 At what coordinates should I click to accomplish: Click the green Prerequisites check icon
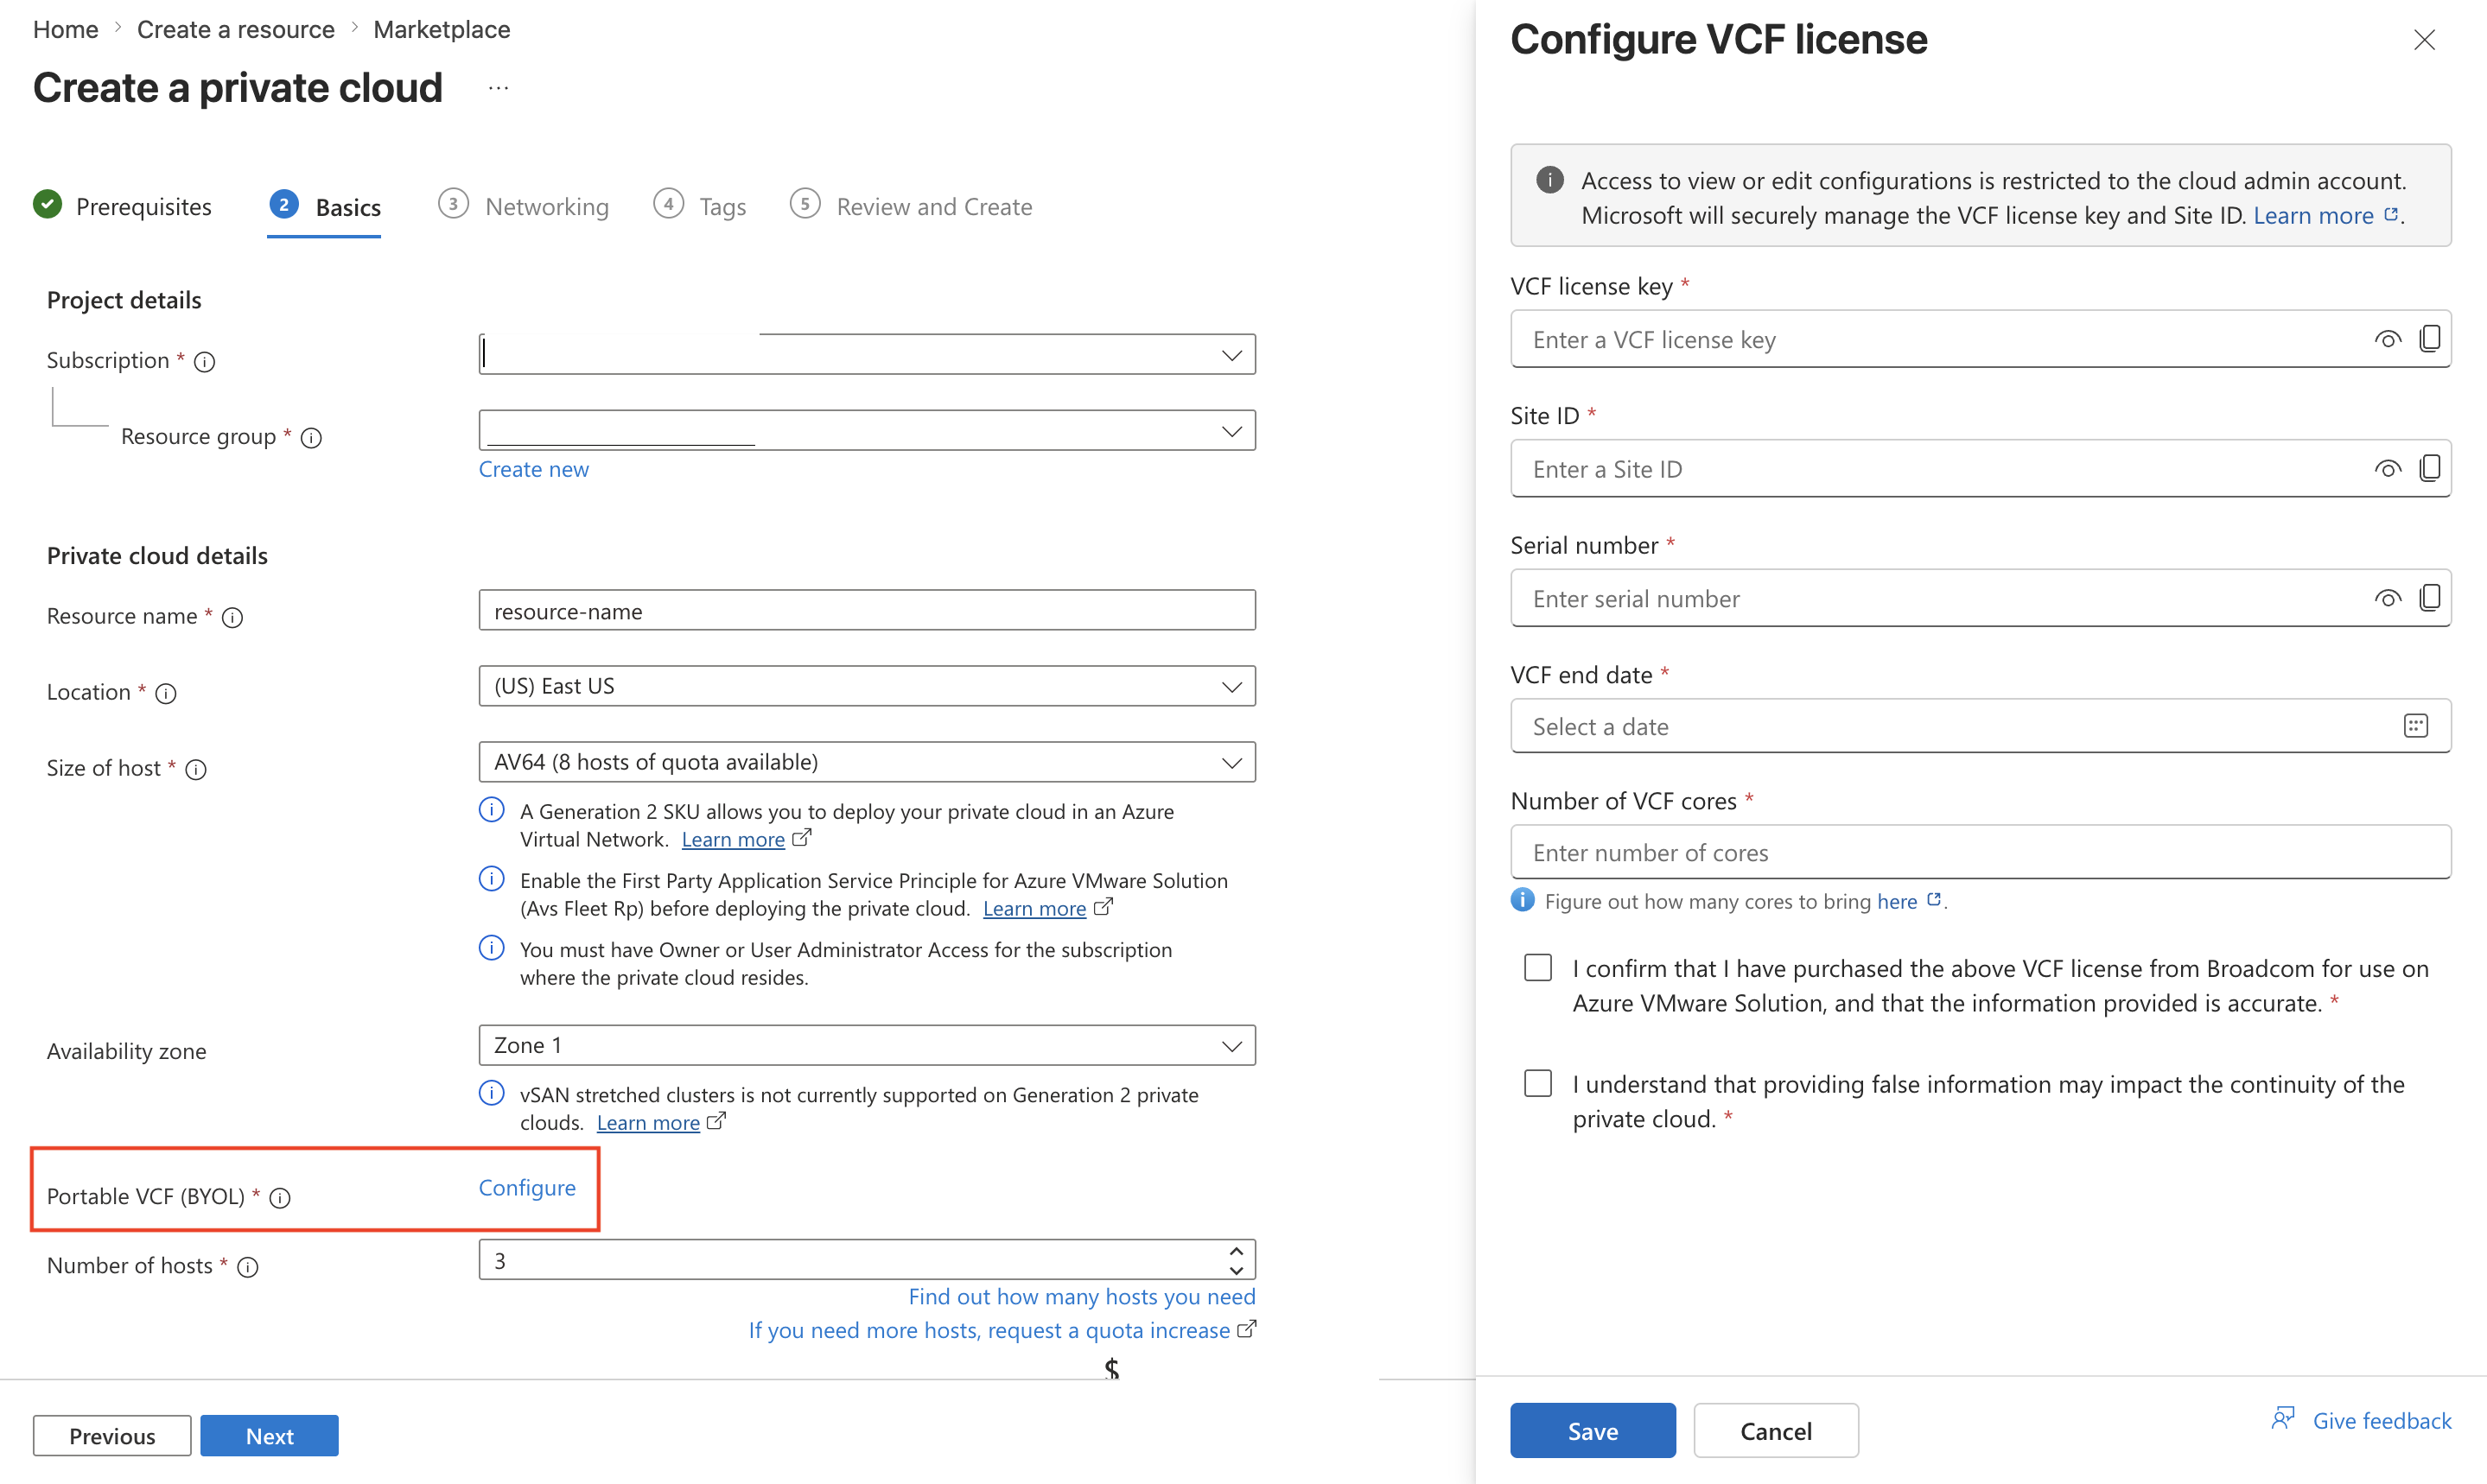[47, 204]
